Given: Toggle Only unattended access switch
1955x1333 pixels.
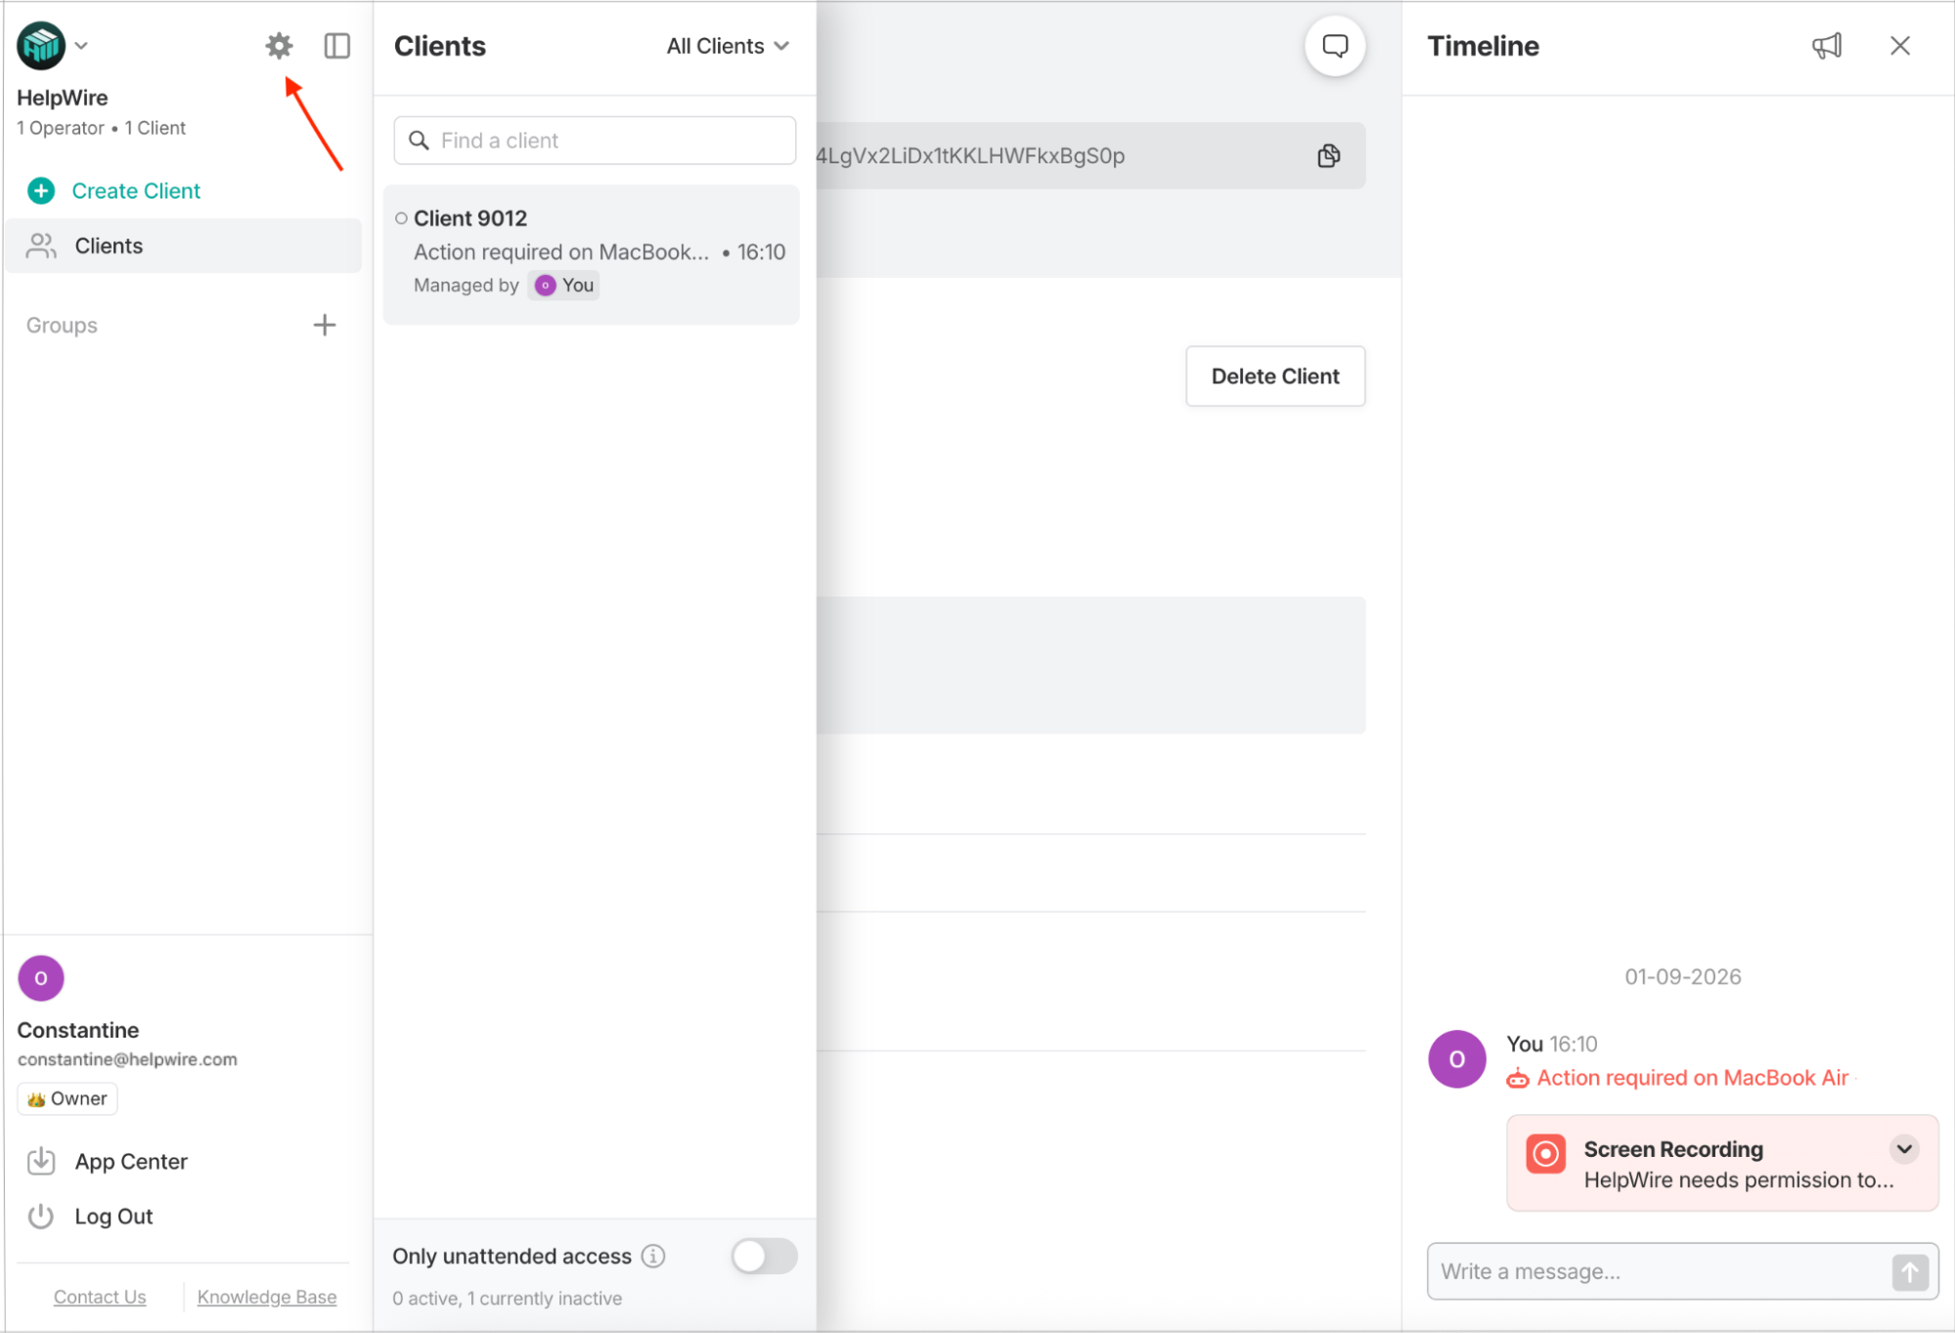Looking at the screenshot, I should 765,1256.
